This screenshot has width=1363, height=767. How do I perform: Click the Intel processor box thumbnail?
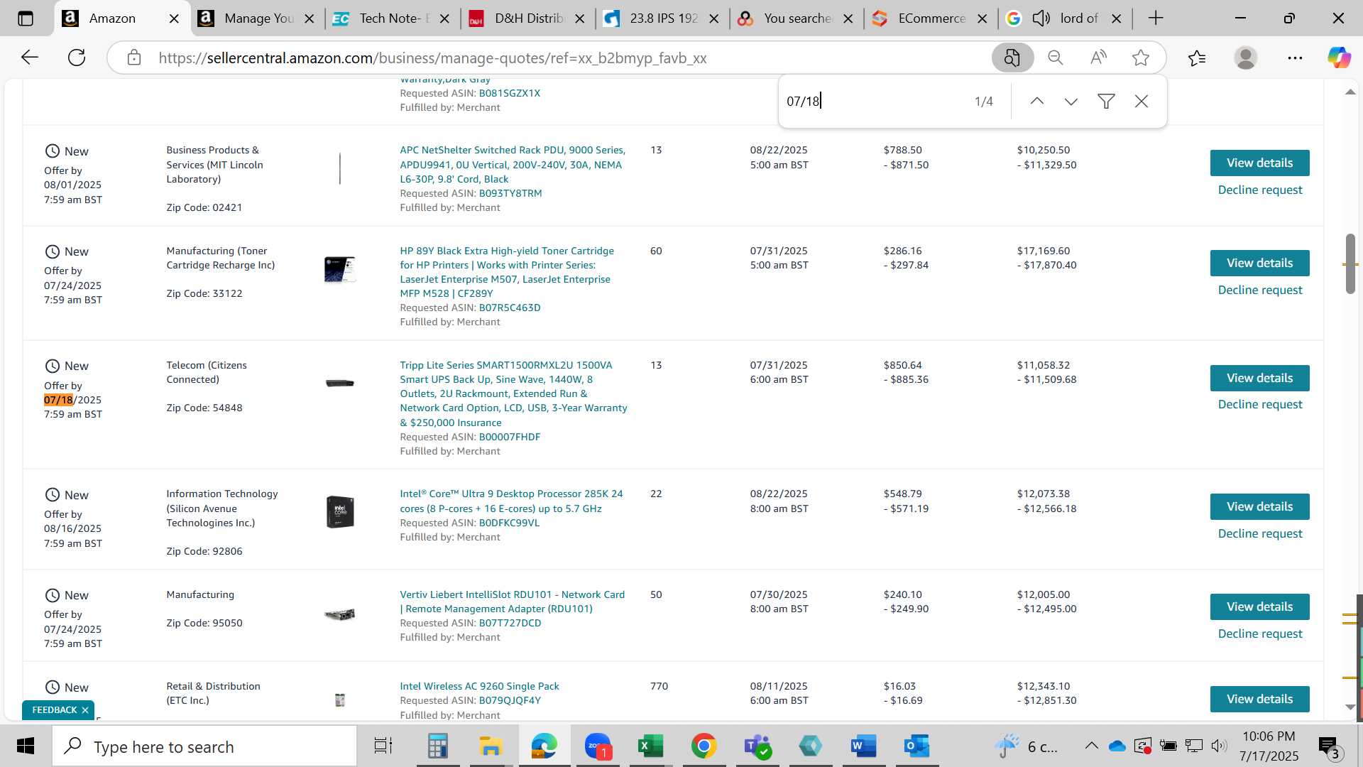tap(340, 512)
